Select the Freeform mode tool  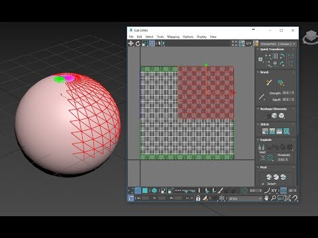click(x=152, y=44)
